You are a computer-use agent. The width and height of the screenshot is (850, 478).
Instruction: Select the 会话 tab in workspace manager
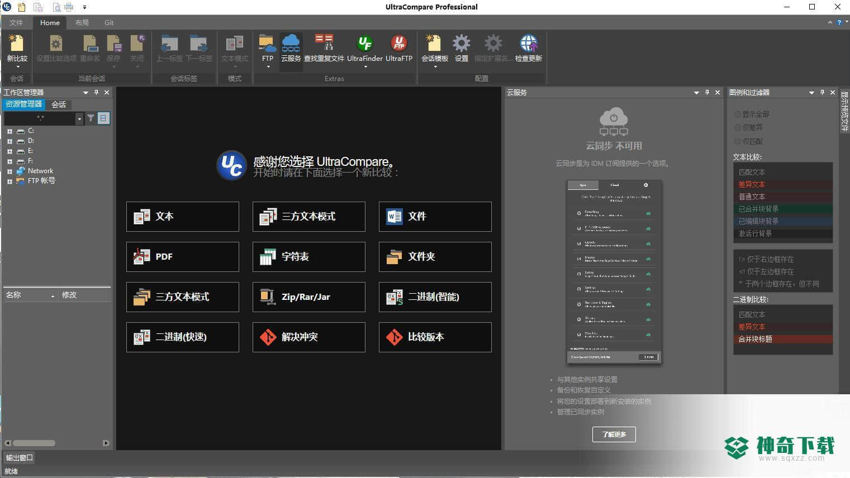click(59, 104)
